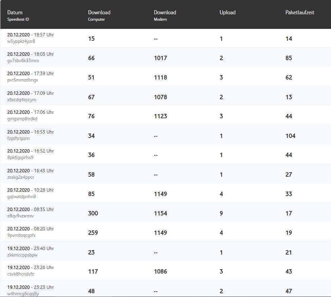The image size is (331, 297).
Task: Open speedtest entry csvk8hcndvfz
Action: coord(20,274)
